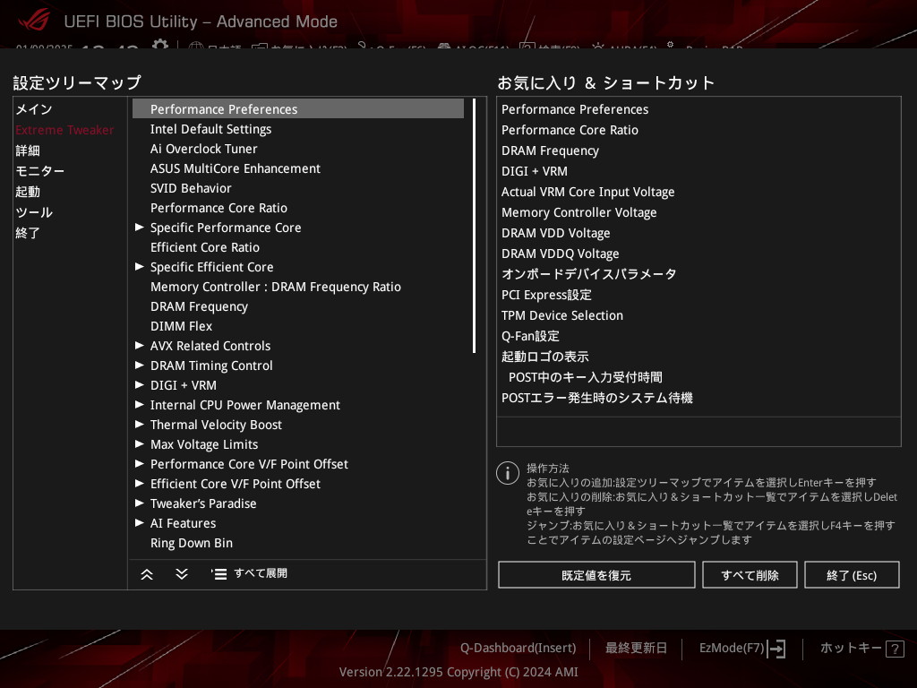Click the EzMode(F7) exit arrow icon
This screenshot has height=688, width=917.
pyautogui.click(x=776, y=649)
